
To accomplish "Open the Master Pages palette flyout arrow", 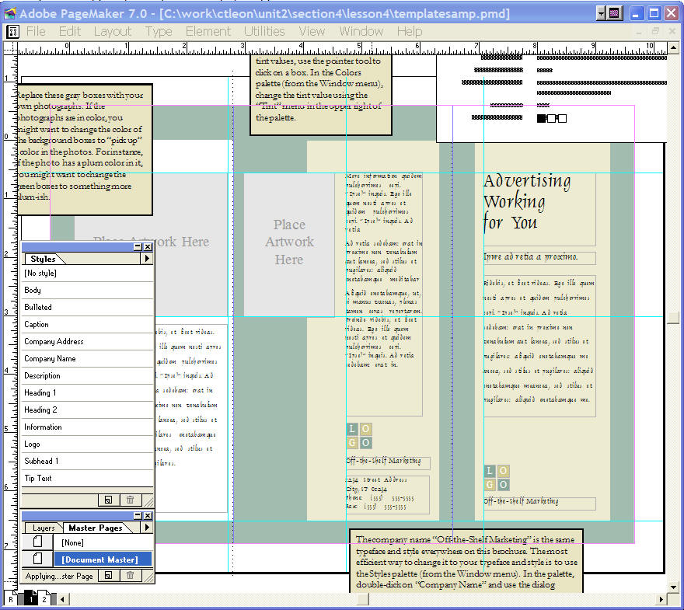I will [x=147, y=528].
